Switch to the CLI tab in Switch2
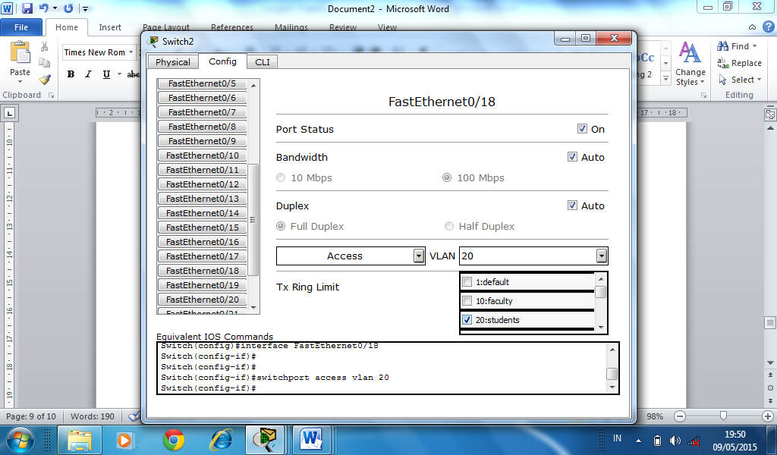This screenshot has height=455, width=777. coord(263,62)
